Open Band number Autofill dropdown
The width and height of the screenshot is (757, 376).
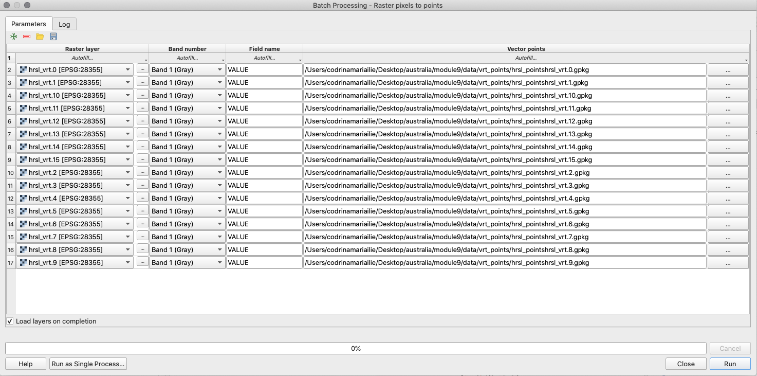tap(187, 58)
